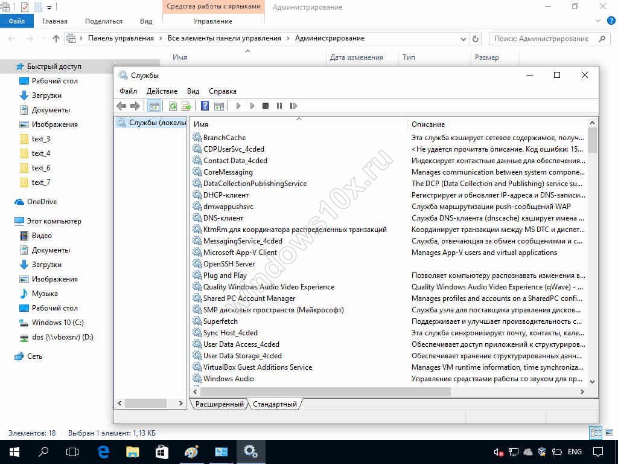Open Help via the blue question-mark icon
The width and height of the screenshot is (618, 464).
point(205,106)
